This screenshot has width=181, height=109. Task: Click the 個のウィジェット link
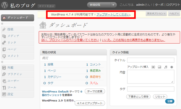[52, 95]
